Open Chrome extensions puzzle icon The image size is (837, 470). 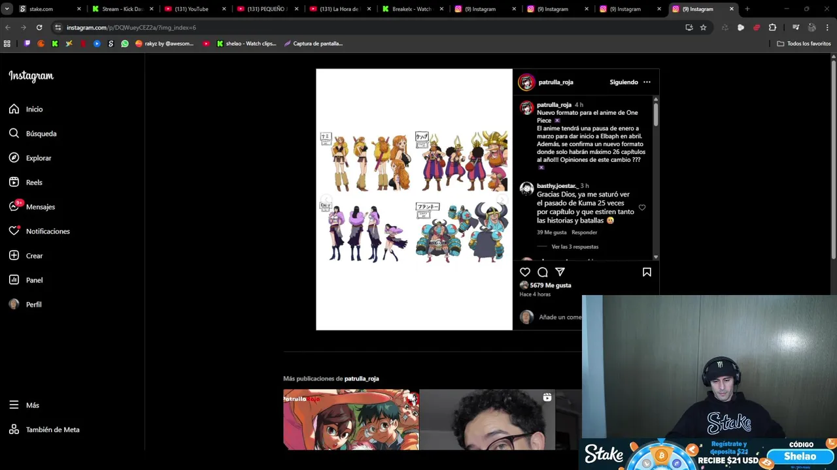pyautogui.click(x=772, y=27)
